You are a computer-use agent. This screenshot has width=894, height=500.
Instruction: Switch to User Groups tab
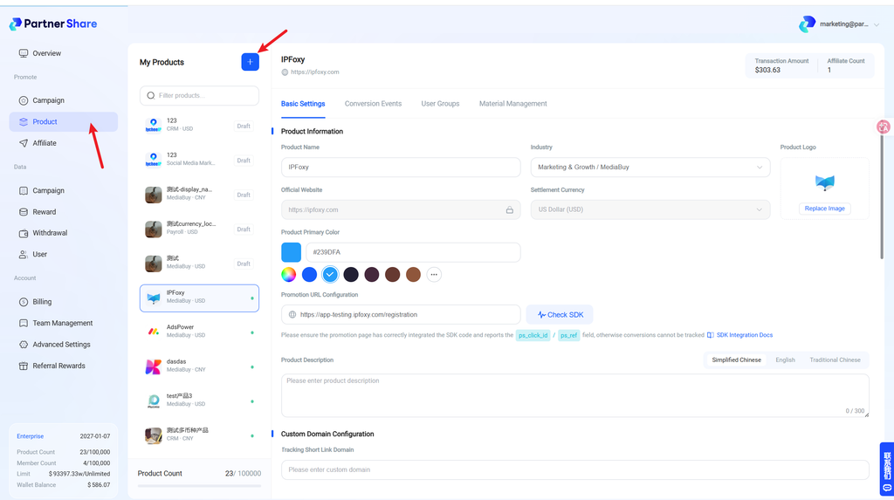click(440, 104)
